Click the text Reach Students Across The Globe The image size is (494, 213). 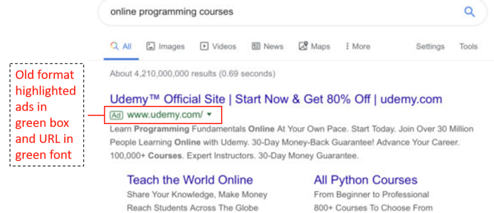[193, 208]
